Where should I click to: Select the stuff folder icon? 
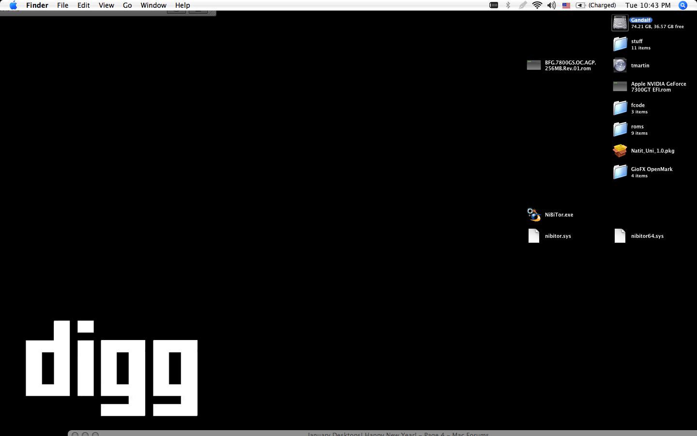(x=620, y=44)
